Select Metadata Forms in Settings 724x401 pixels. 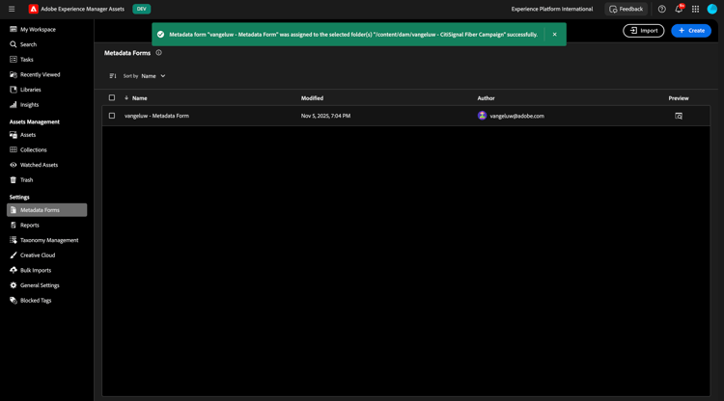pos(46,210)
